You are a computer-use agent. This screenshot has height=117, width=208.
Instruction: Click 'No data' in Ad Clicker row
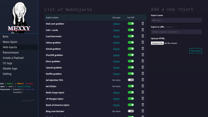click(x=116, y=86)
